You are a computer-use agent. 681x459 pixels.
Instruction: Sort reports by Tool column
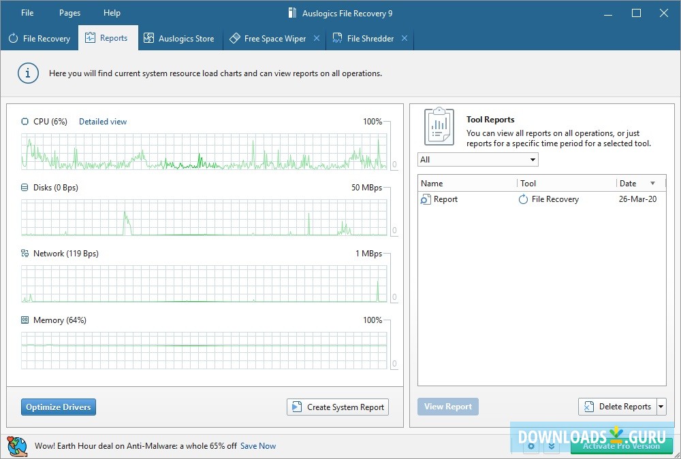click(567, 183)
